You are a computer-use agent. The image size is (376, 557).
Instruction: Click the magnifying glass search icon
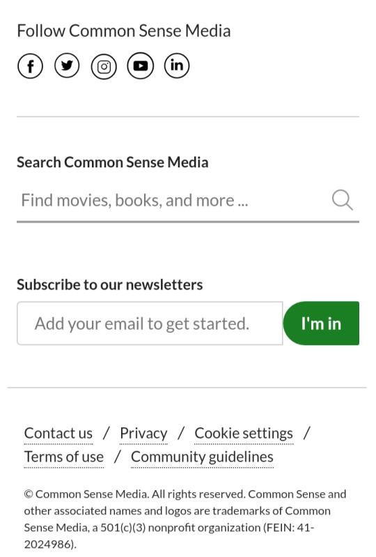pos(343,200)
